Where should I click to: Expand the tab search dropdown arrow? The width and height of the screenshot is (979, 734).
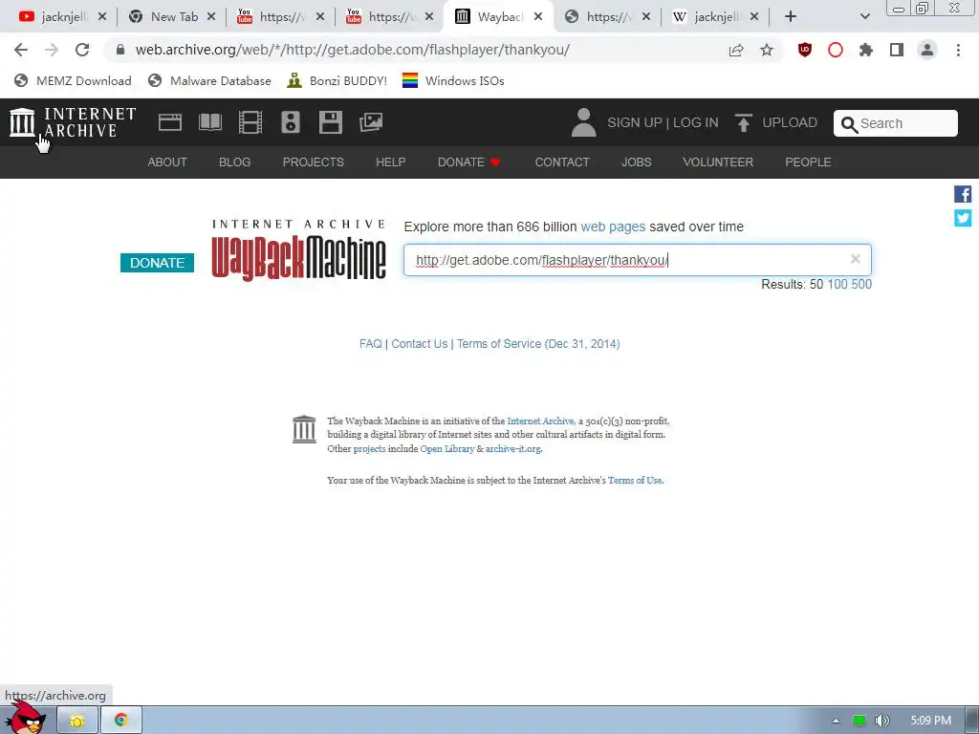point(864,17)
